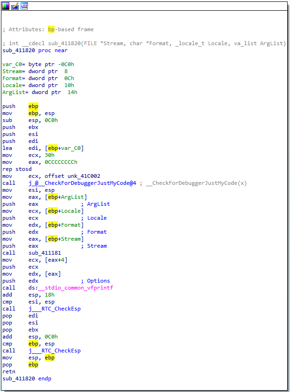Click 'mov edx, [ebp+Format]' line

click(43, 225)
